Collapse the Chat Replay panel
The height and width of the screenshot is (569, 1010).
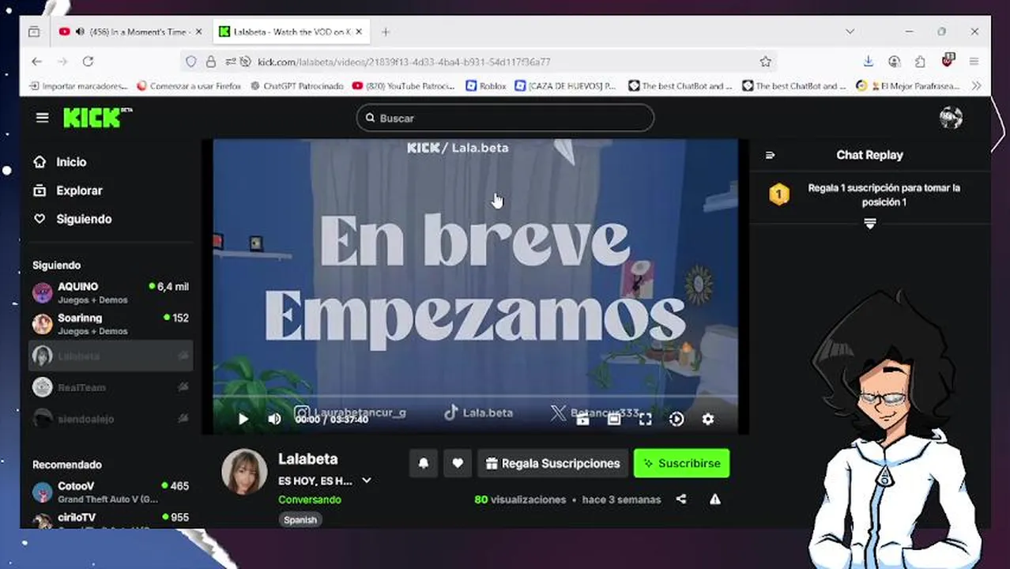pos(771,155)
